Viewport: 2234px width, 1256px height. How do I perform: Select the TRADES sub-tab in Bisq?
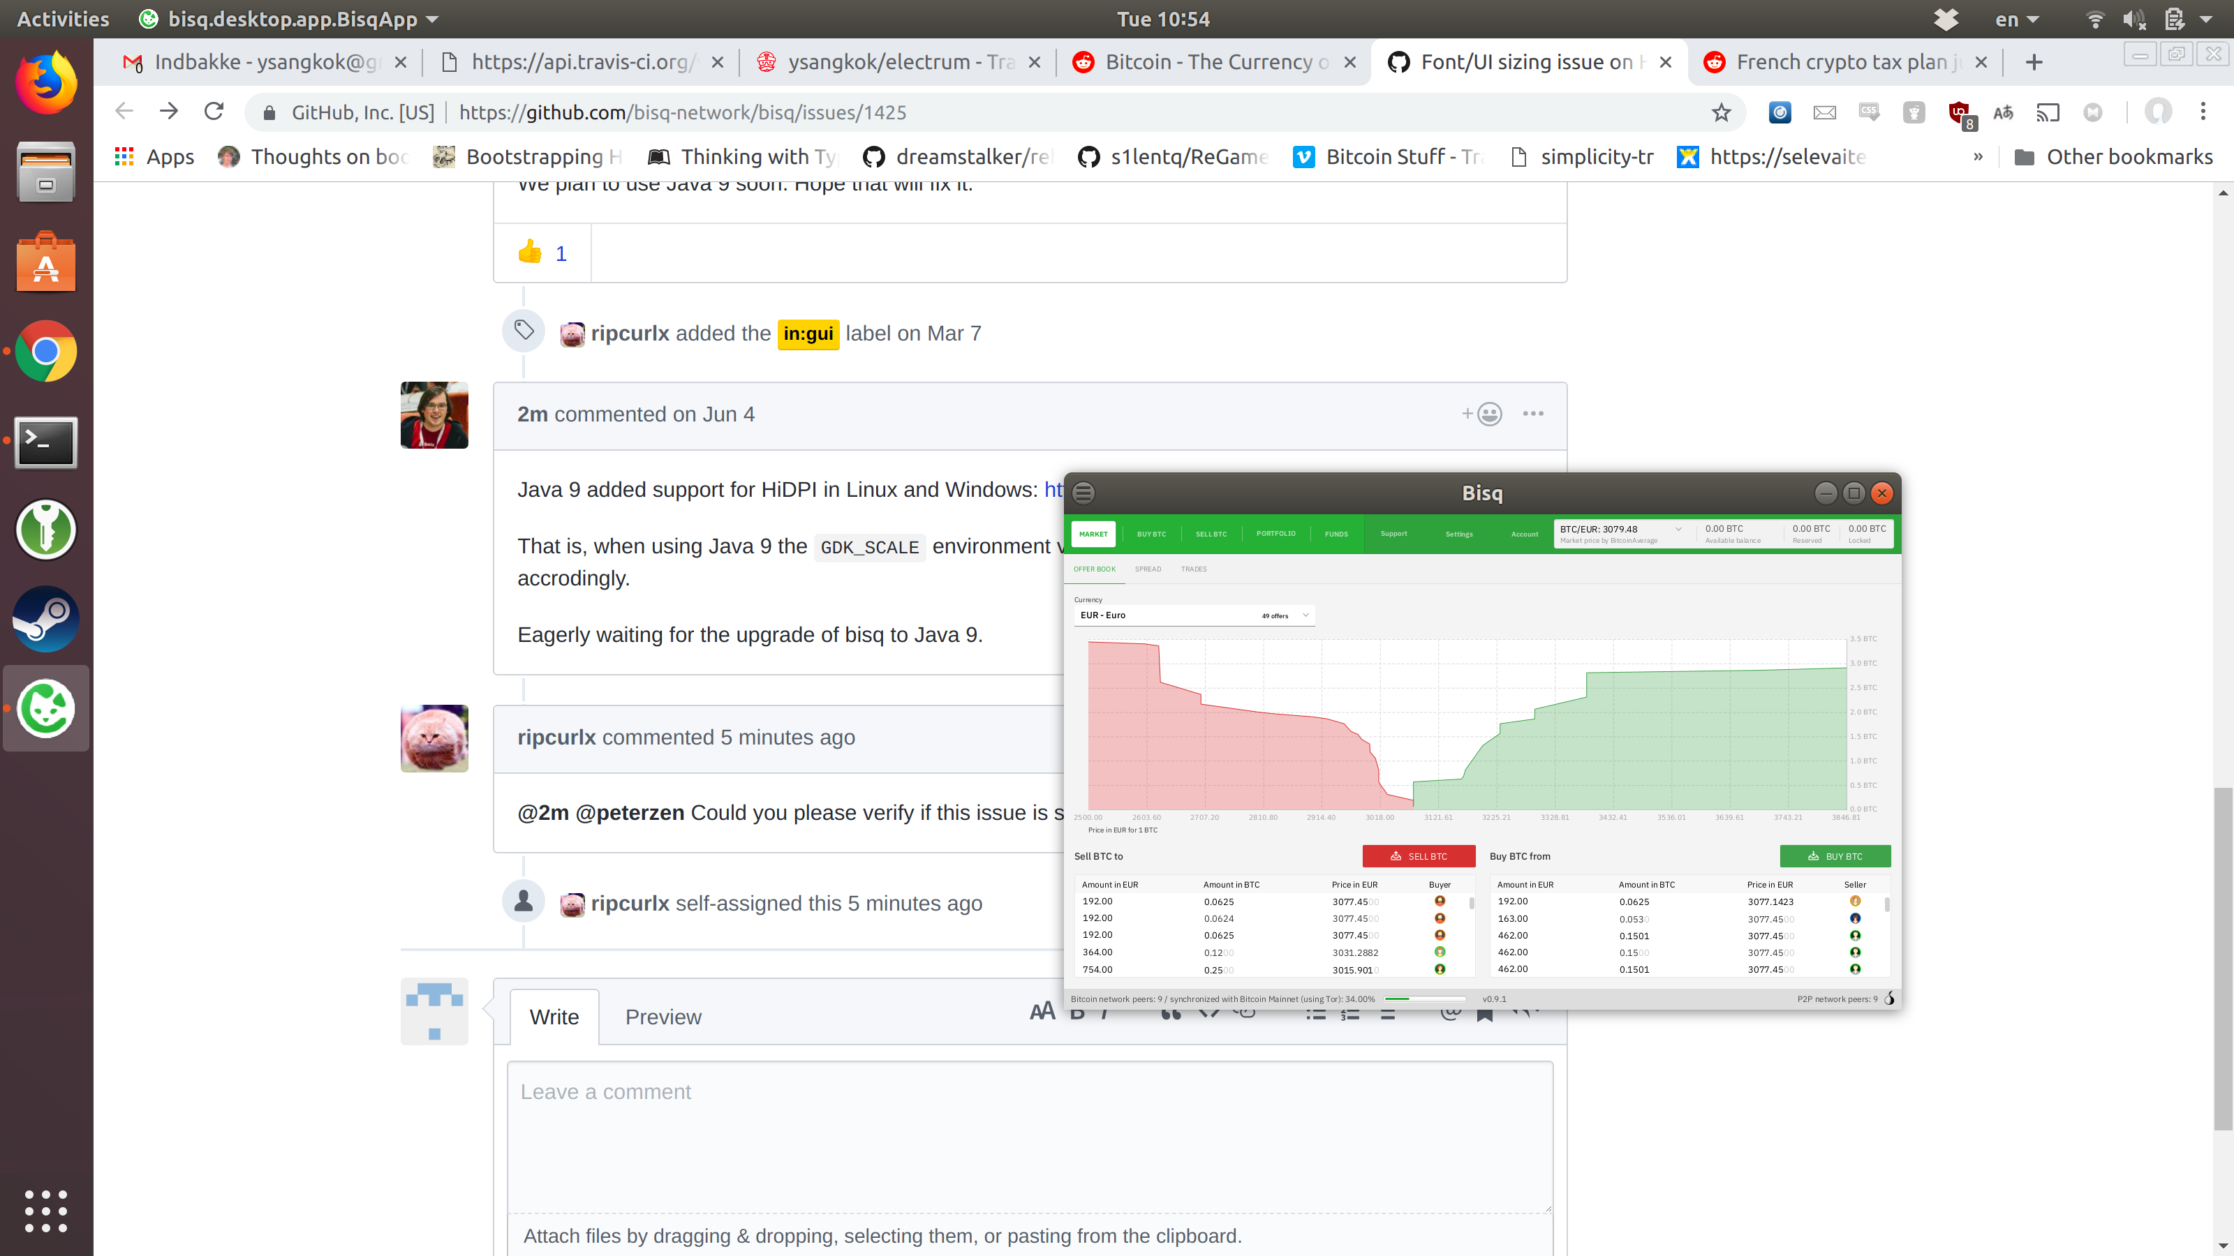coord(1193,569)
